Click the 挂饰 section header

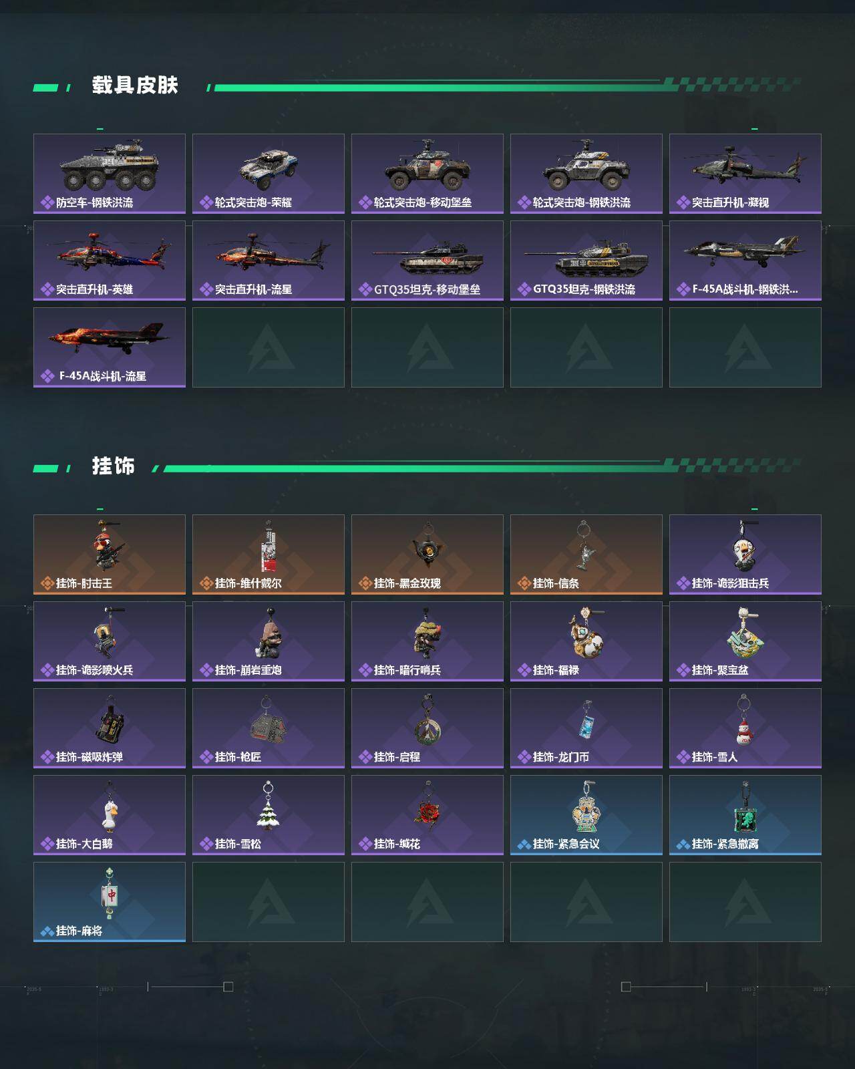(x=114, y=466)
